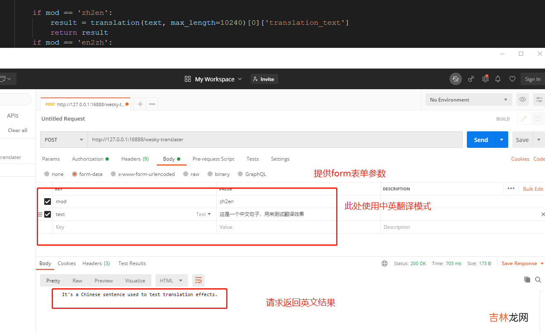Image resolution: width=545 pixels, height=332 pixels.
Task: Open new request tab with plus icon
Action: pos(140,104)
